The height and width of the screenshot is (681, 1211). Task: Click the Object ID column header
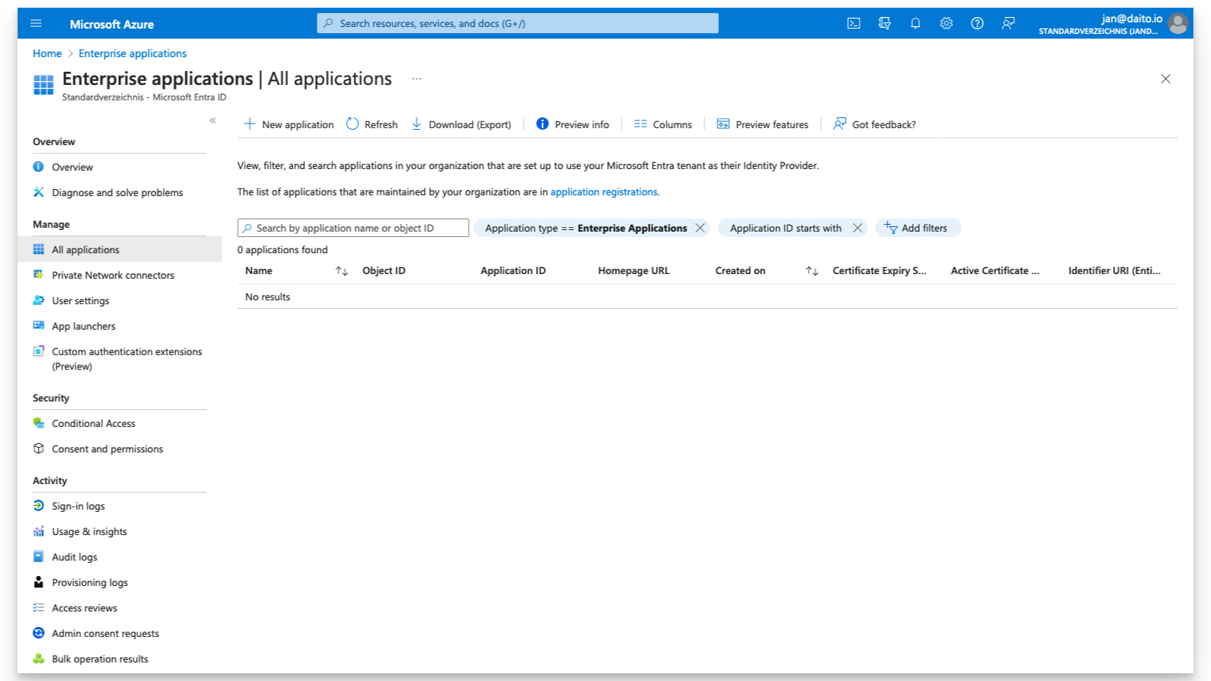(x=384, y=271)
